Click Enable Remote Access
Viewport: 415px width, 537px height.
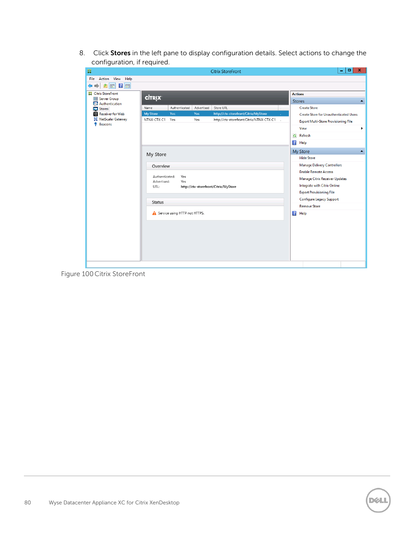(316, 172)
